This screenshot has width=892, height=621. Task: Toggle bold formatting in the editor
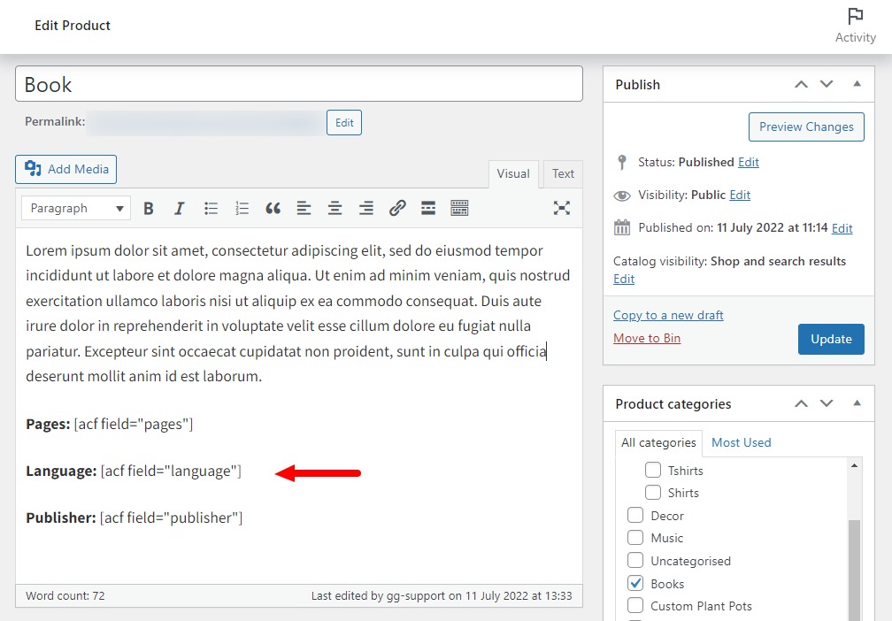click(x=148, y=208)
